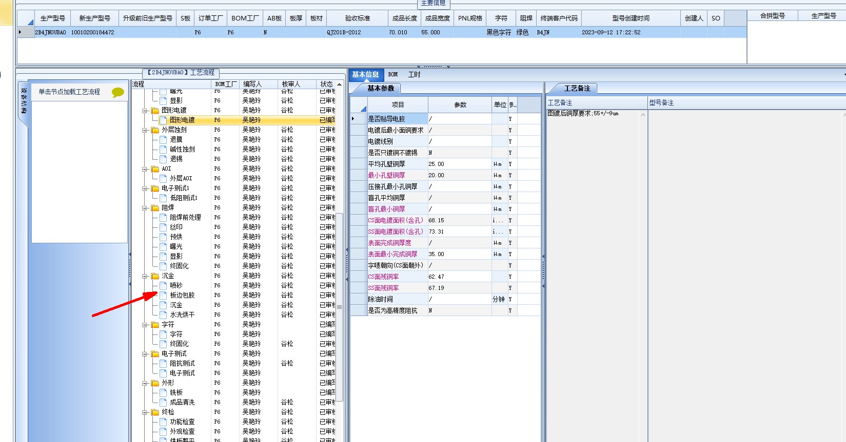
Task: Click the 图镀后铜厚要求 process remark text
Action: tap(583, 113)
